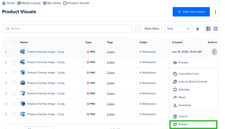Select Copy to Brand Console
Image resolution: width=225 pixels, height=129 pixels.
click(193, 82)
